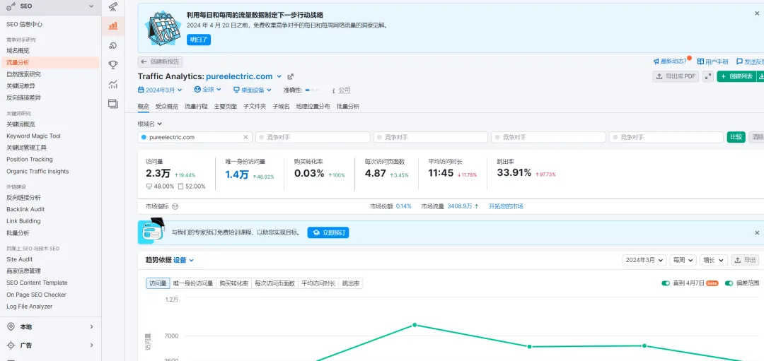
Task: Click the 最新动态 megaphone link
Action: [670, 61]
